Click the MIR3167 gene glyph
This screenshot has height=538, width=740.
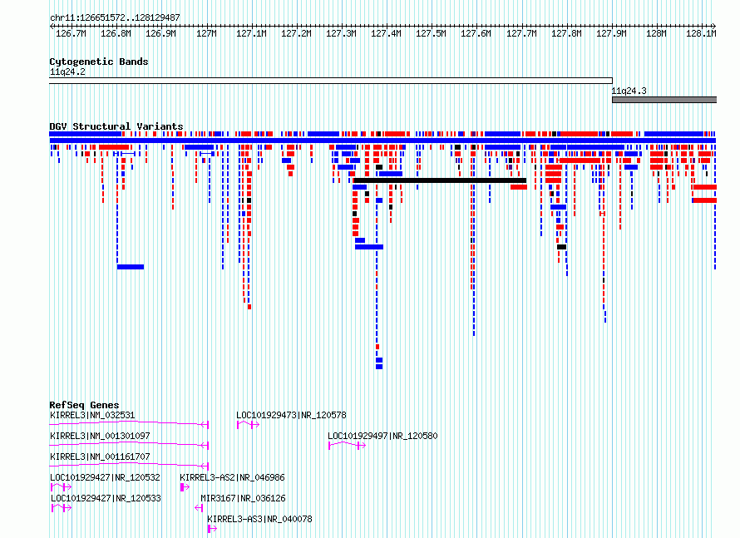[x=199, y=508]
